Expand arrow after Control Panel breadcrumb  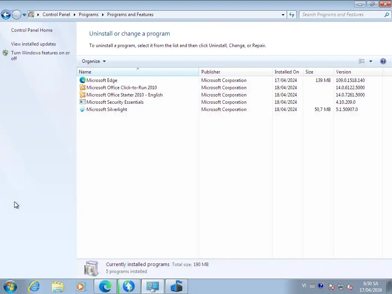pos(75,15)
